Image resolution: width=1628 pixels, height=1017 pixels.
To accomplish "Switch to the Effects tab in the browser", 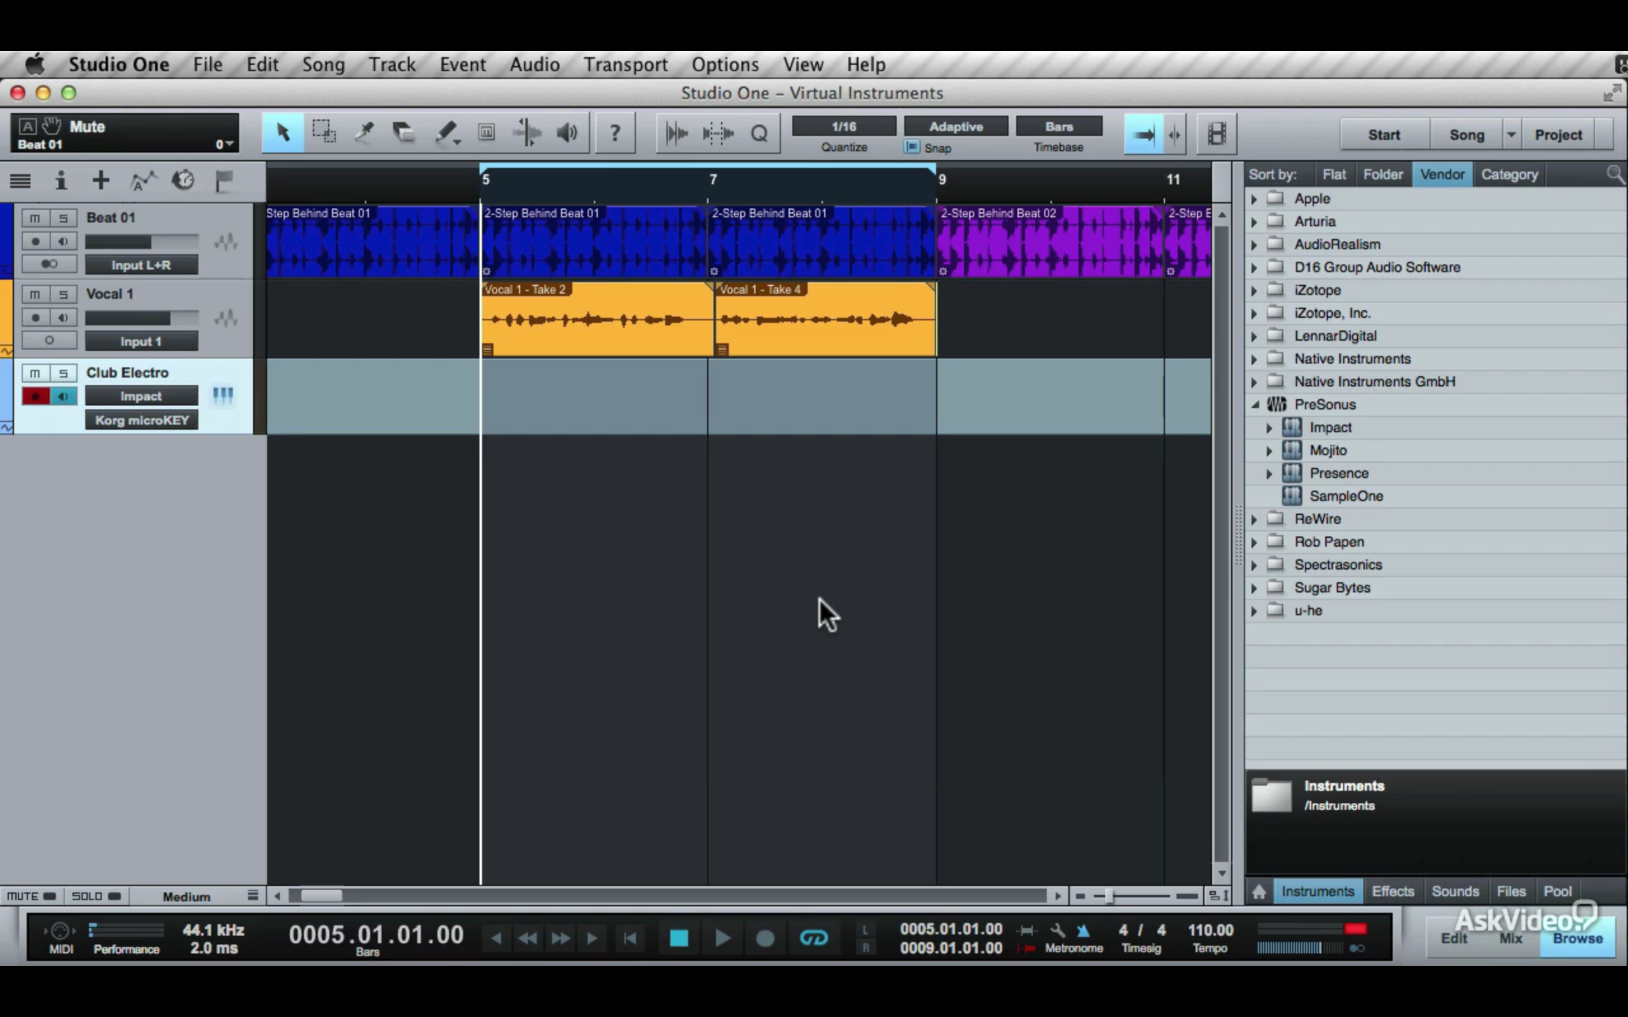I will (x=1393, y=891).
